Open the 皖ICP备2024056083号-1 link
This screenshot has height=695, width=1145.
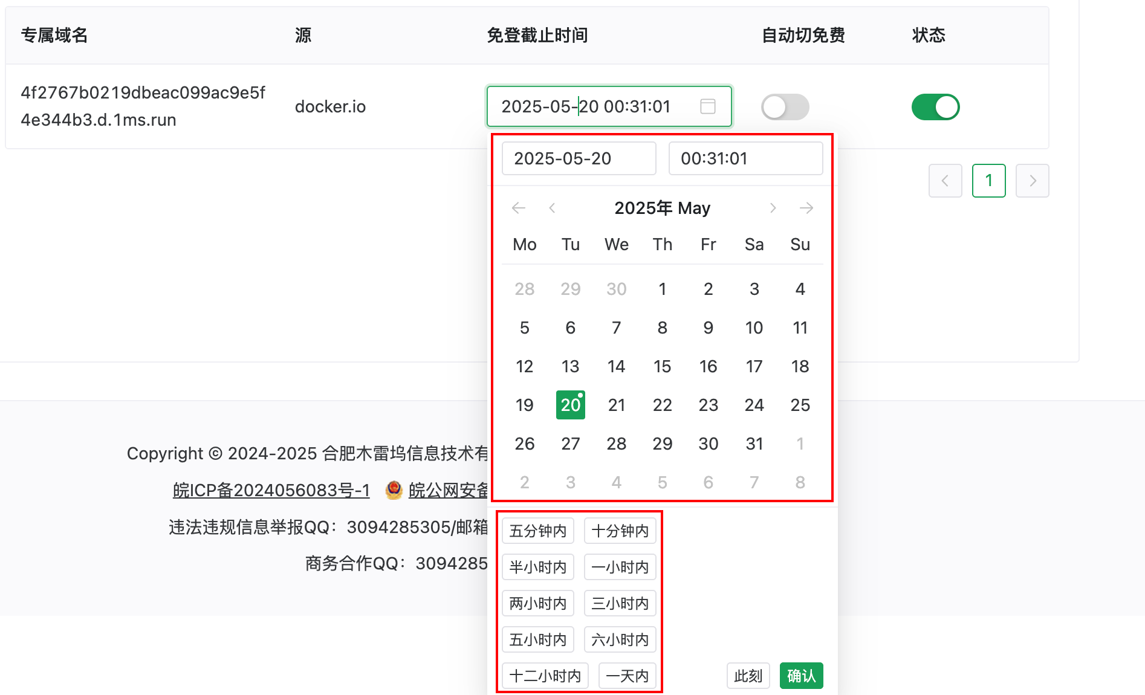click(271, 490)
